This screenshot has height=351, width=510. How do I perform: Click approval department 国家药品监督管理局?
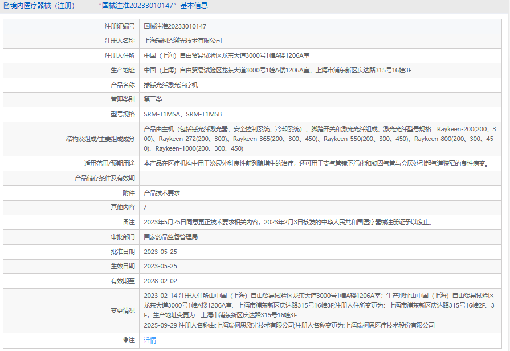[x=171, y=237]
